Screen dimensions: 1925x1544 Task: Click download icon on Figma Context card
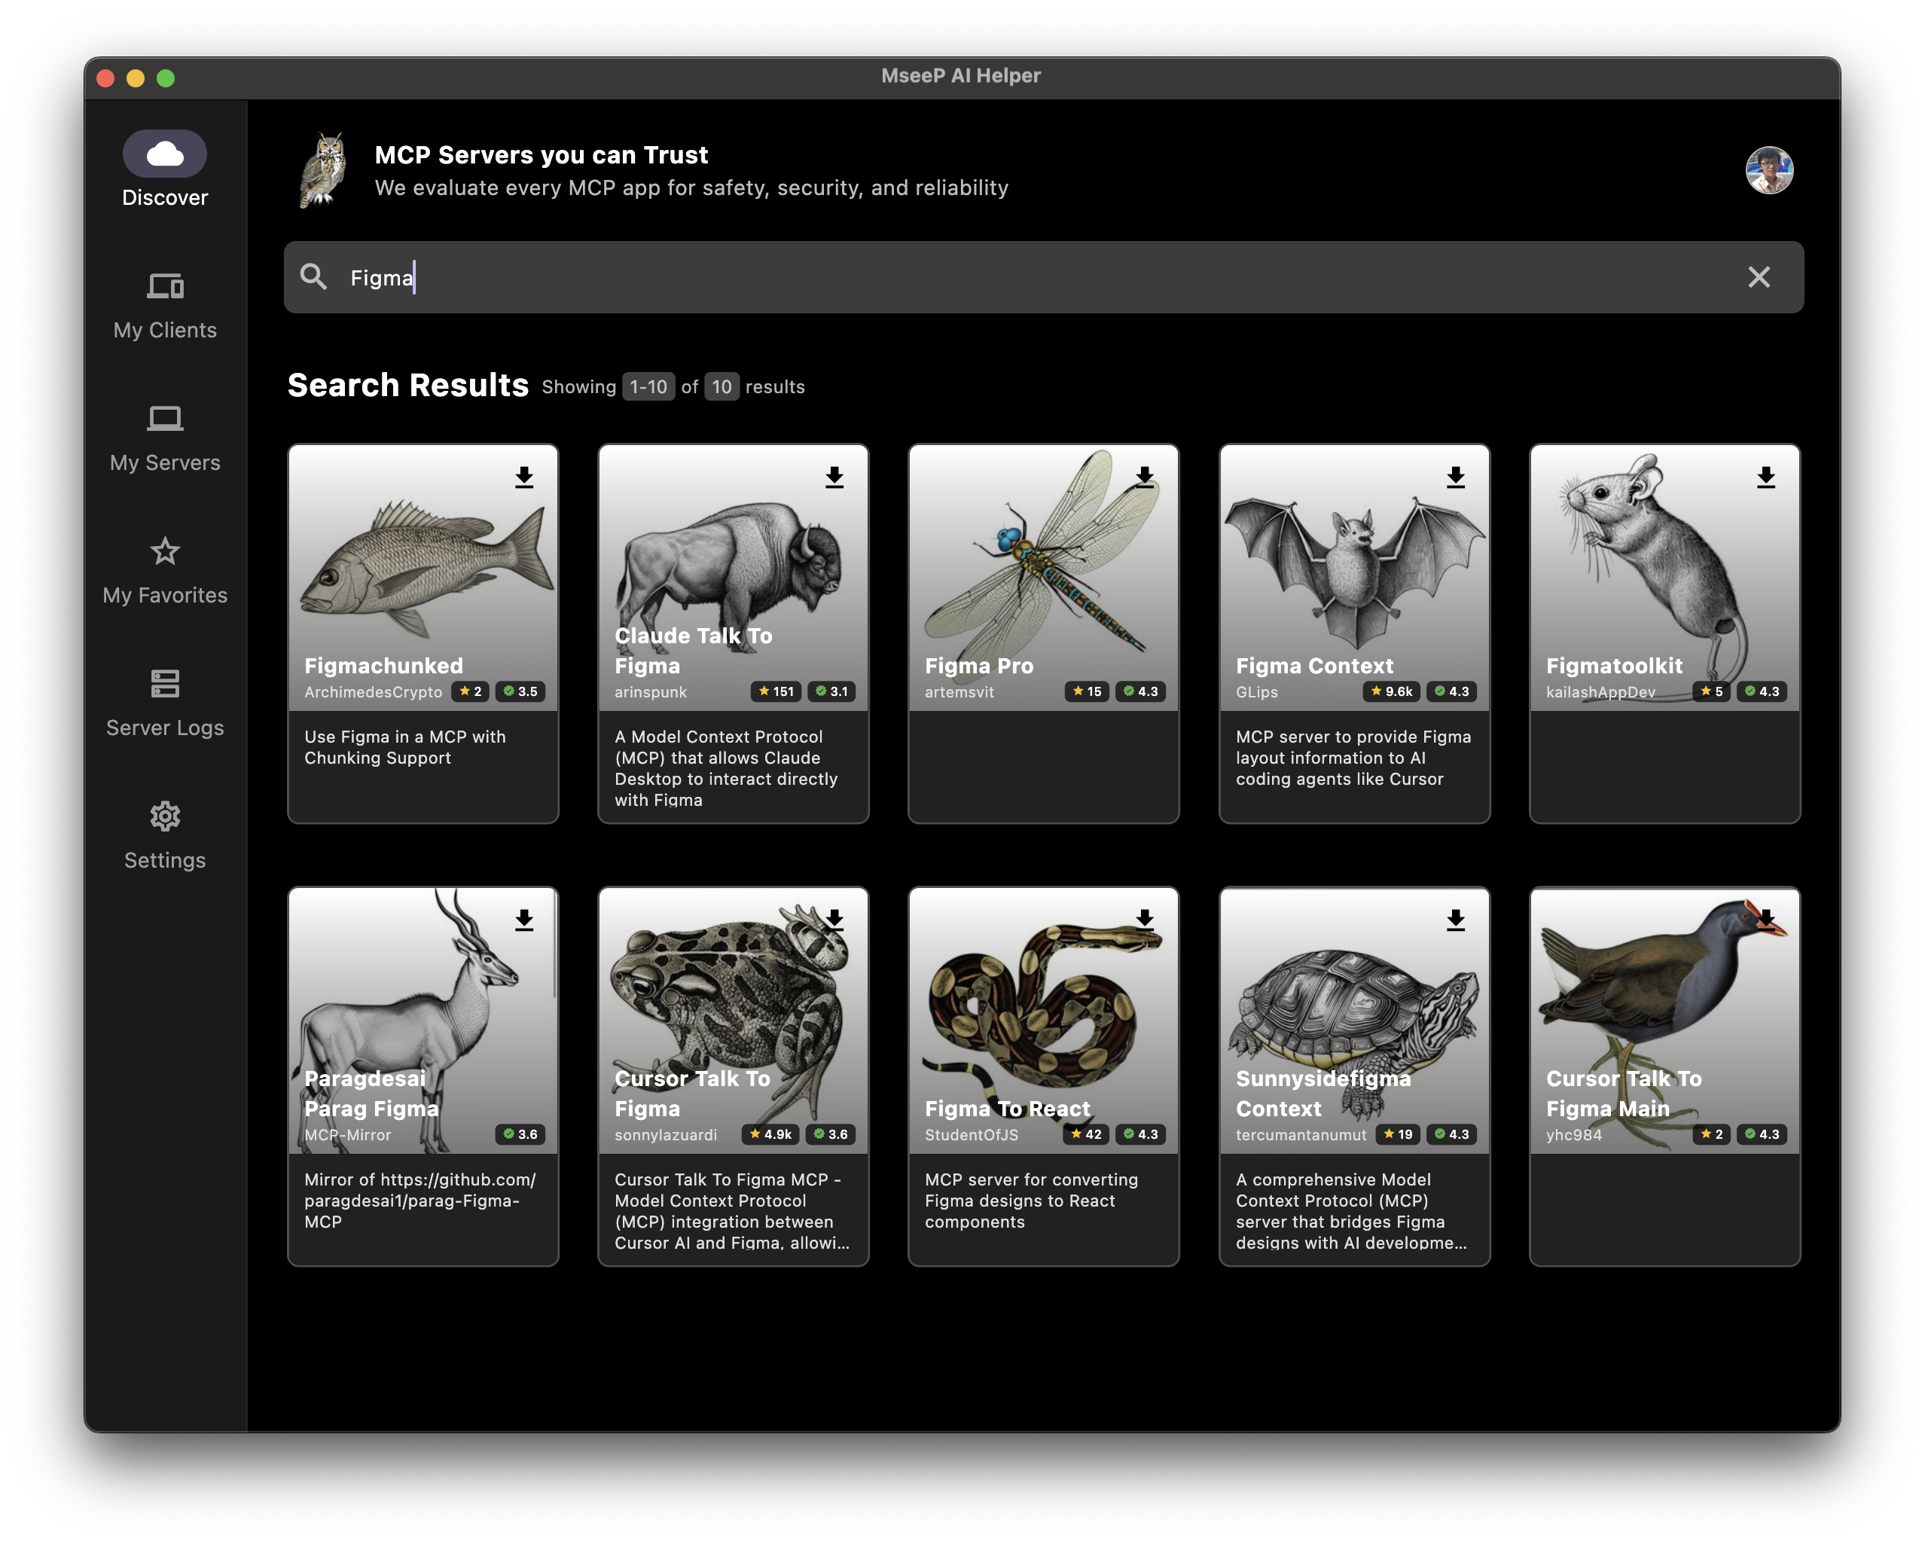1455,477
